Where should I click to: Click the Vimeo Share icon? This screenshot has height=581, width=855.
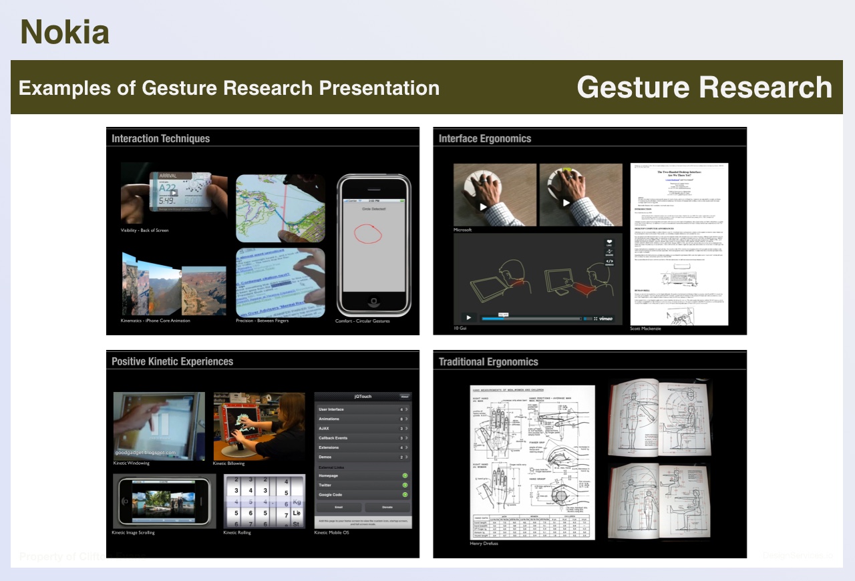(x=610, y=252)
